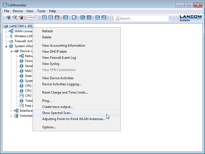Click the firewall brick wall toolbar icon
The image size is (205, 154).
tap(51, 17)
